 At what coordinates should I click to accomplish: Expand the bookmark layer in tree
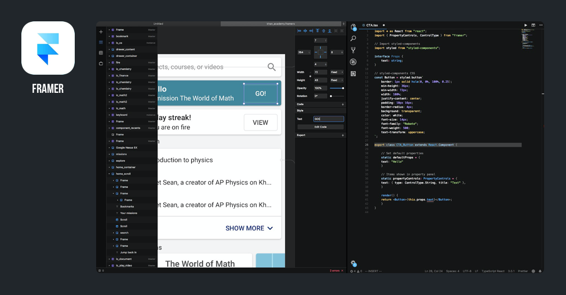point(109,36)
